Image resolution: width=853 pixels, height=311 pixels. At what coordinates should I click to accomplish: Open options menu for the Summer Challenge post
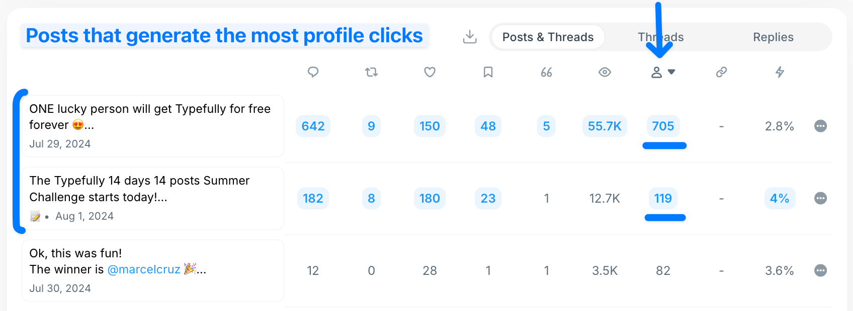[820, 198]
